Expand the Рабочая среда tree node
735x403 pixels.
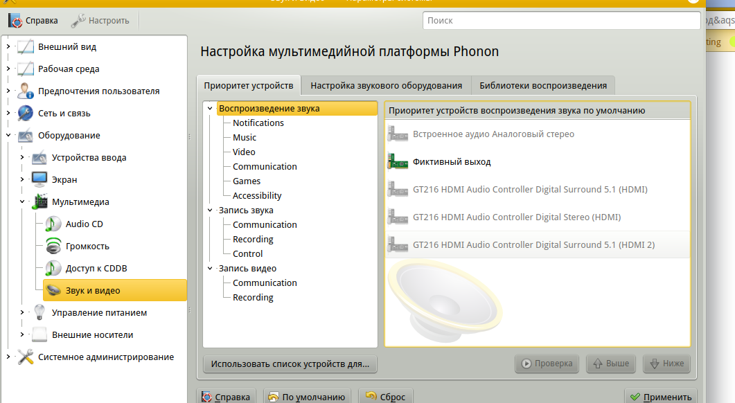(8, 69)
